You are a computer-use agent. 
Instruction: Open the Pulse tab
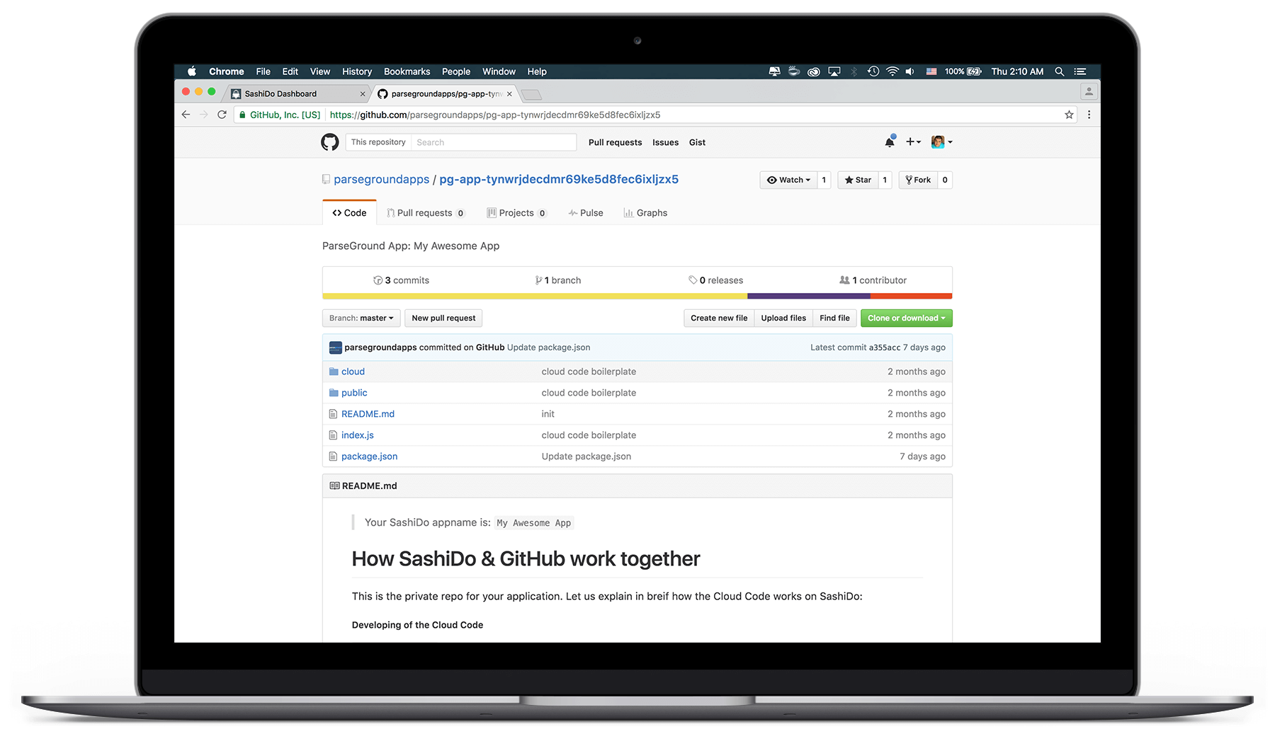tap(586, 213)
